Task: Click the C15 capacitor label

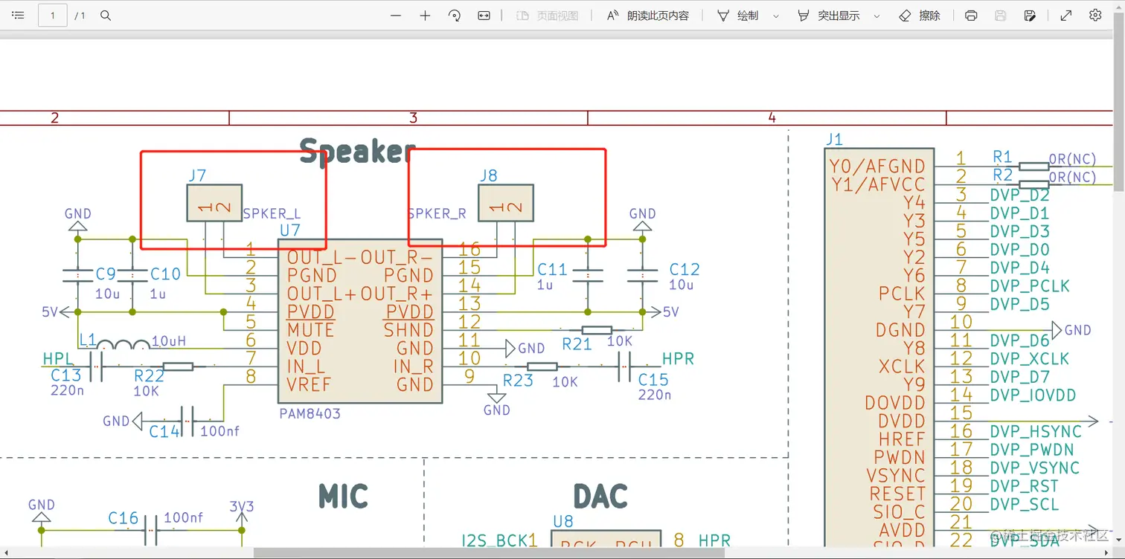Action: [653, 380]
